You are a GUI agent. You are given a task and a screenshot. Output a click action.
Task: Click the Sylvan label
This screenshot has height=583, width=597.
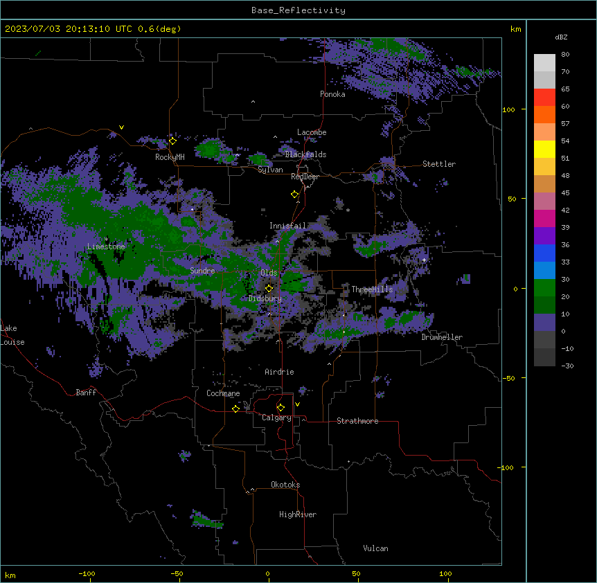(270, 170)
